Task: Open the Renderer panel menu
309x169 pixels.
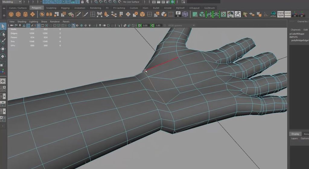Action: pos(55,22)
